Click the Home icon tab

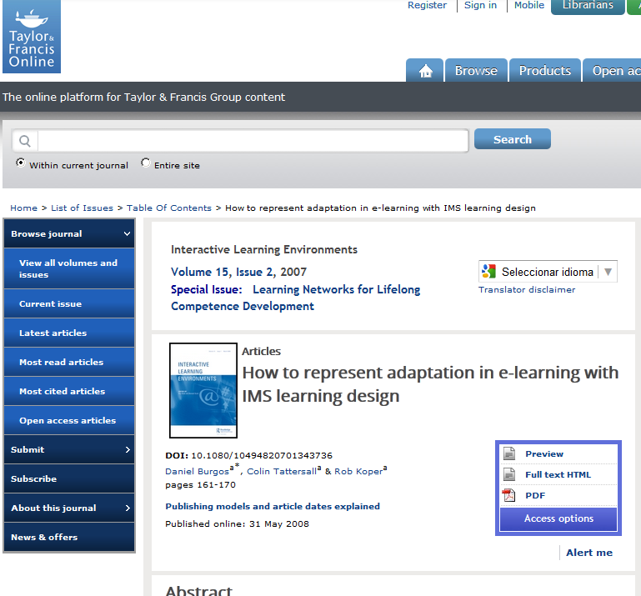[x=425, y=71]
